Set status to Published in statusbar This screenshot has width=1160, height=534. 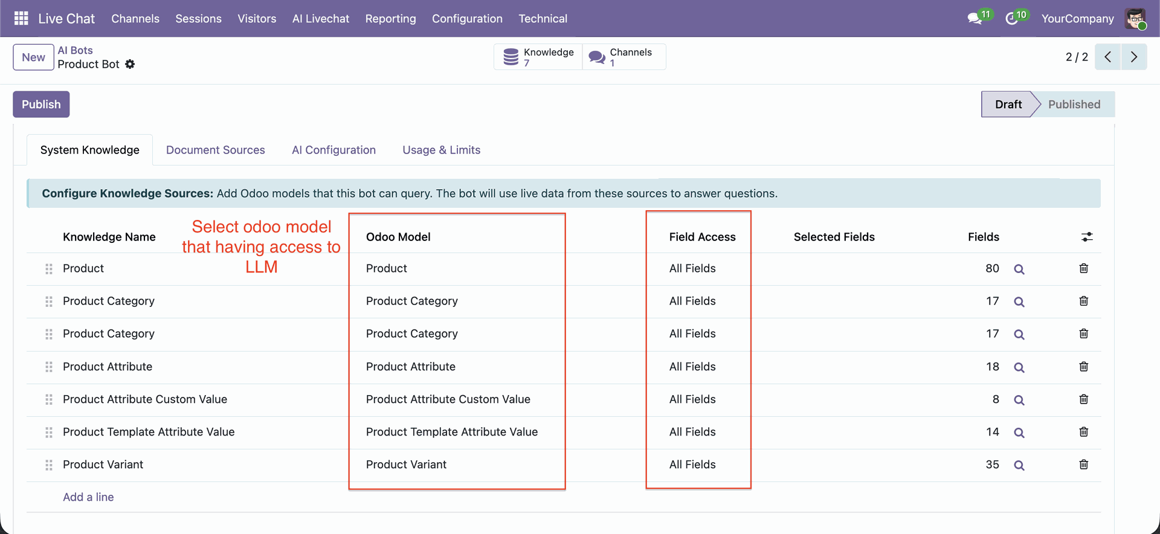(1074, 105)
